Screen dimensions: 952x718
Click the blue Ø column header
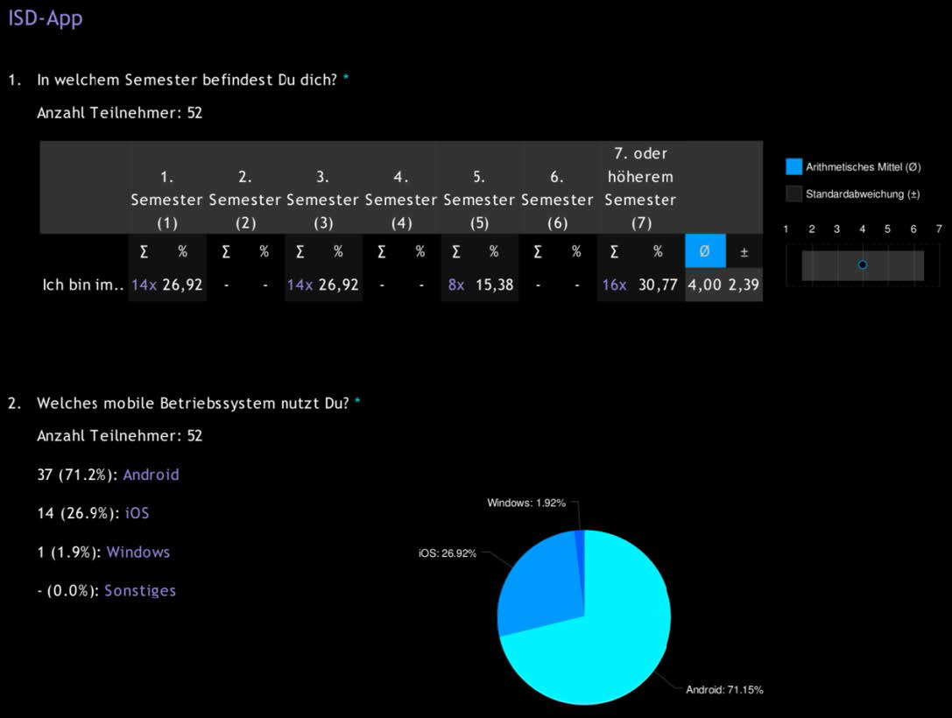[705, 251]
